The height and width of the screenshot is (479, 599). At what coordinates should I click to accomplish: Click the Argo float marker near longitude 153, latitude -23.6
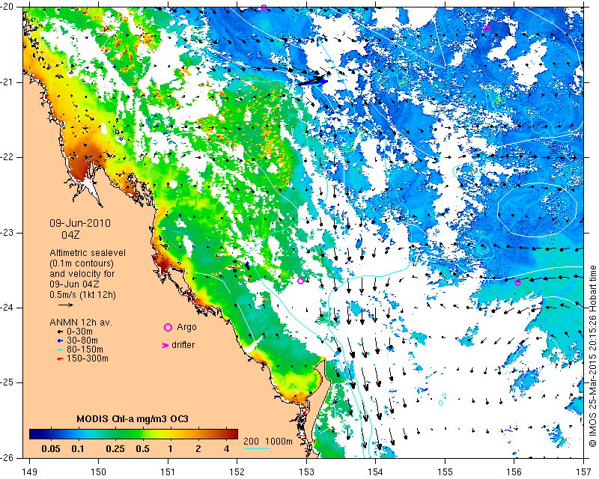point(301,281)
